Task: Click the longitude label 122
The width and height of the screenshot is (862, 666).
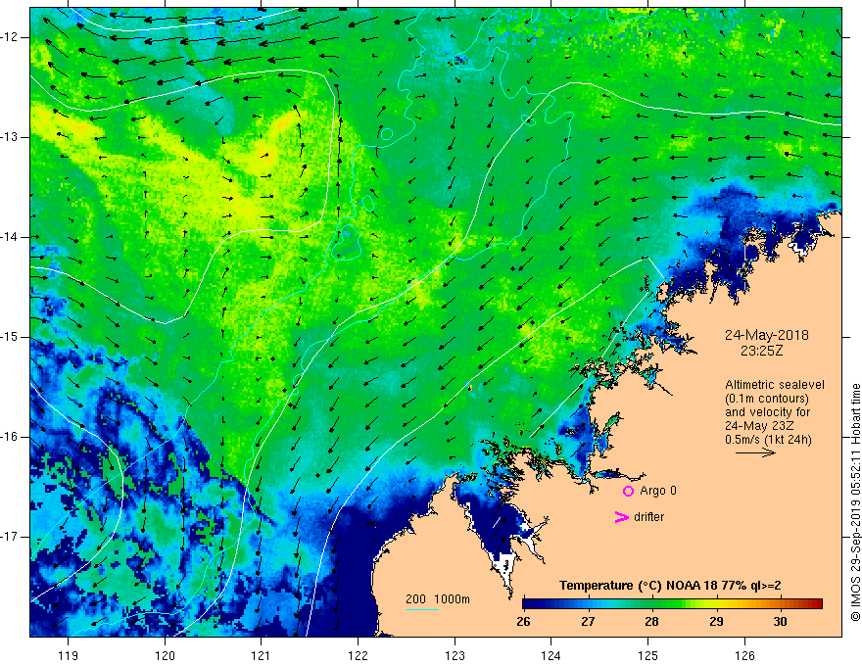Action: click(x=358, y=655)
